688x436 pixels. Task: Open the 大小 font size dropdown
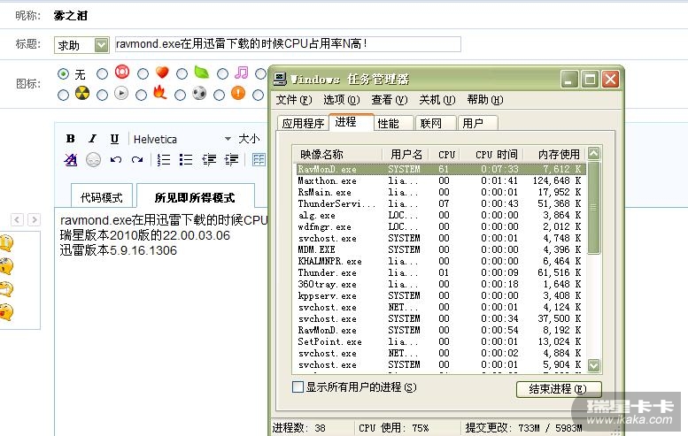tap(249, 139)
